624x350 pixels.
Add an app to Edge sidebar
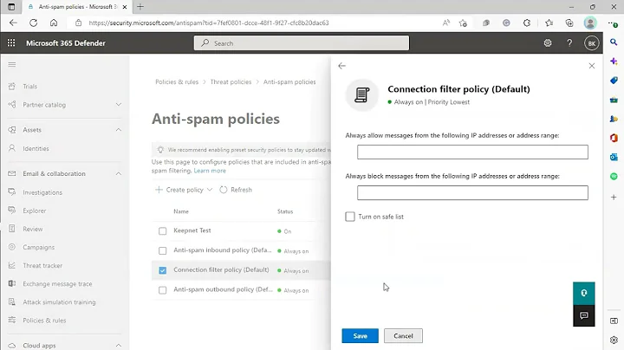614,197
